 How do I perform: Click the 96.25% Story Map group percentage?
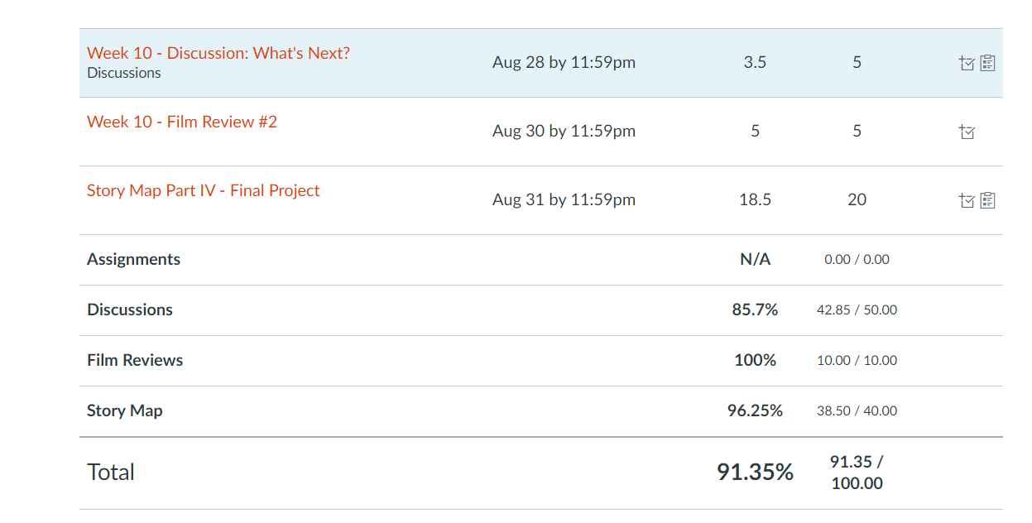click(755, 410)
